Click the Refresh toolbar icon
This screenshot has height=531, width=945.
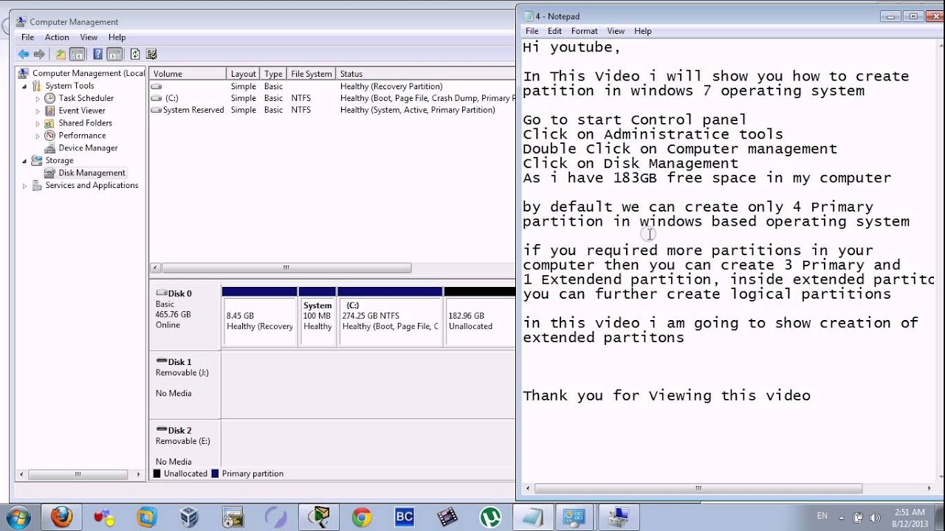click(135, 54)
